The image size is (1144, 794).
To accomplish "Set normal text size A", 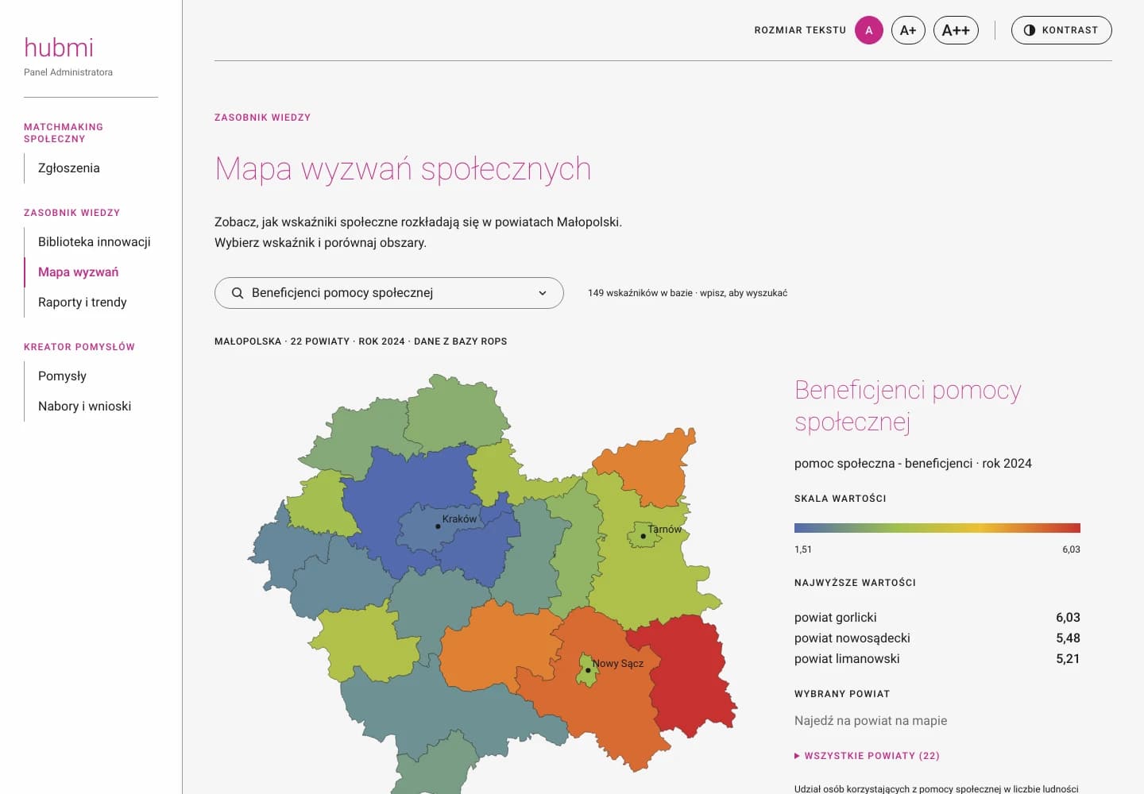I will pyautogui.click(x=869, y=30).
